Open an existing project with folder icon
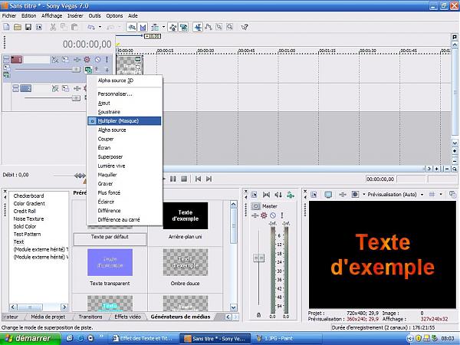 pyautogui.click(x=17, y=27)
